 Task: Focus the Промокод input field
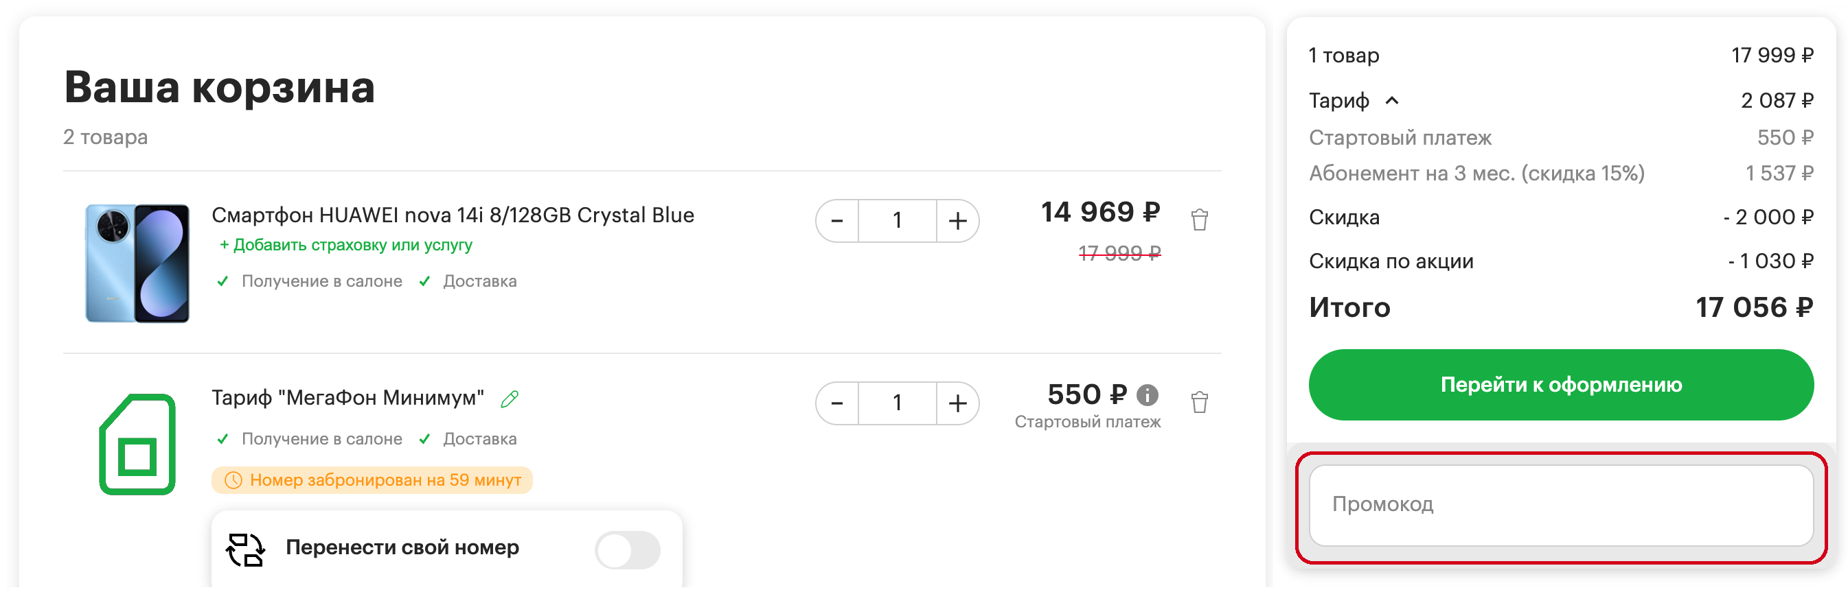tap(1560, 506)
